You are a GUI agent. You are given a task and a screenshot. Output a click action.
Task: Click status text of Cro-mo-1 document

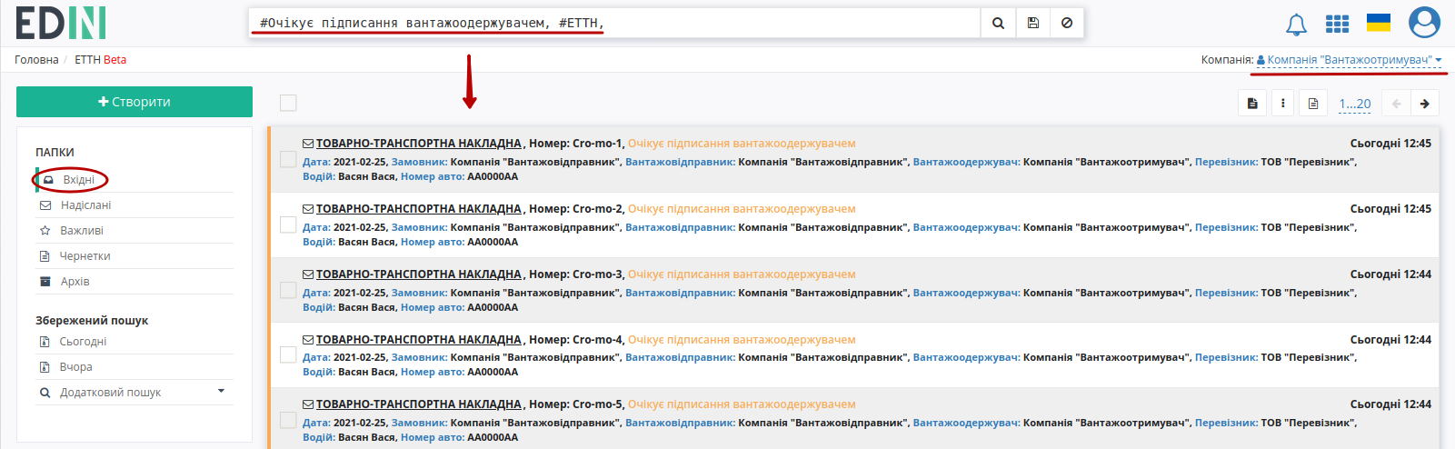point(742,144)
